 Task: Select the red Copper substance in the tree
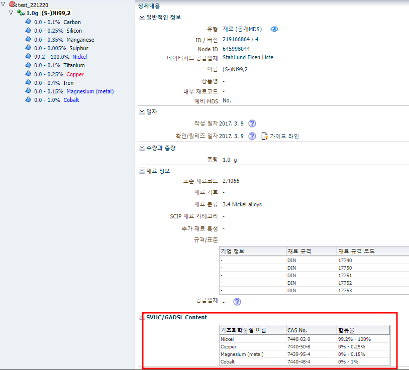75,74
